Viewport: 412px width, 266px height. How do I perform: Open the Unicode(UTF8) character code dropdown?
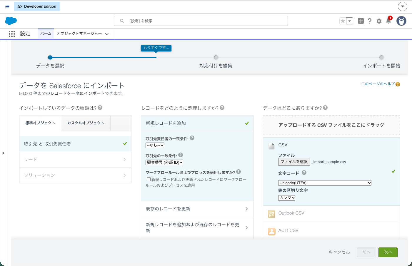coord(325,183)
